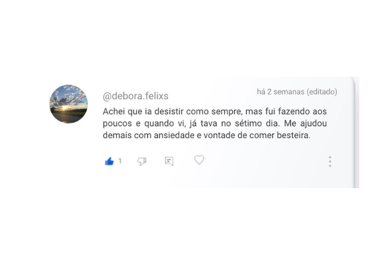Open the three-dot more options menu
Image resolution: width=379 pixels, height=271 pixels.
click(330, 162)
